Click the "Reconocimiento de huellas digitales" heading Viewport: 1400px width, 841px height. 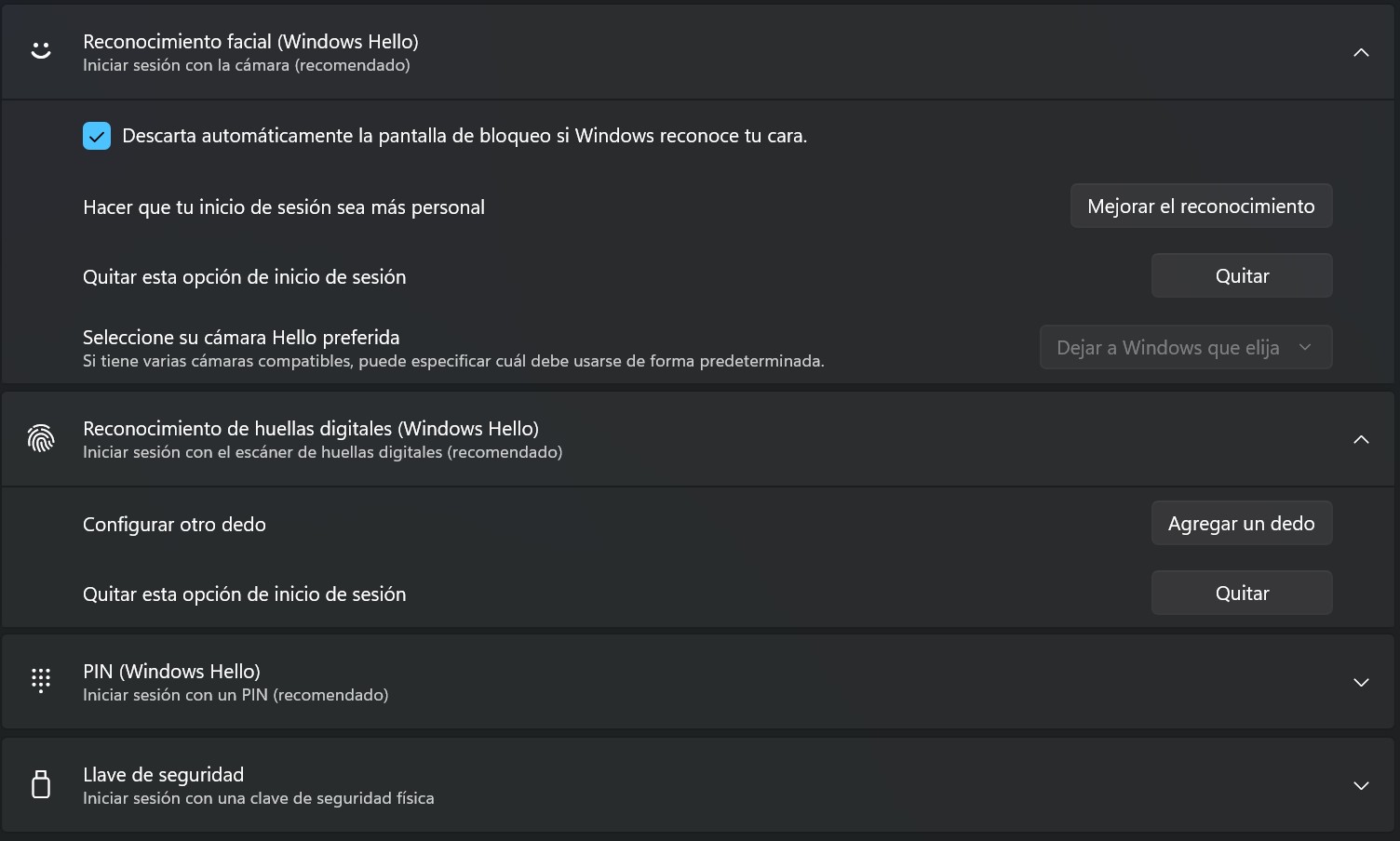coord(310,429)
